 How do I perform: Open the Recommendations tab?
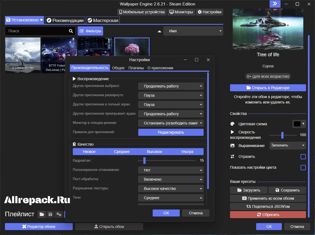pyautogui.click(x=65, y=20)
